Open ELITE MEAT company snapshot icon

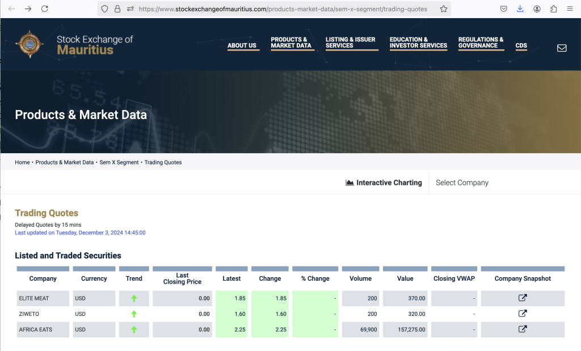click(523, 298)
